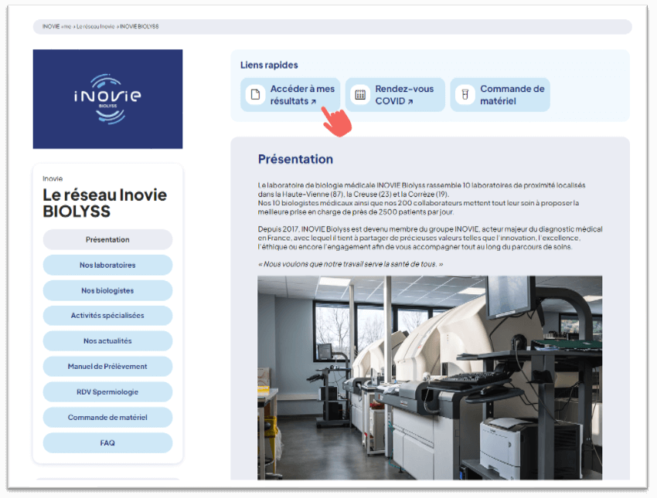Click the sidebar Commande de matériel button
Screen dimensions: 657x498
(x=107, y=417)
